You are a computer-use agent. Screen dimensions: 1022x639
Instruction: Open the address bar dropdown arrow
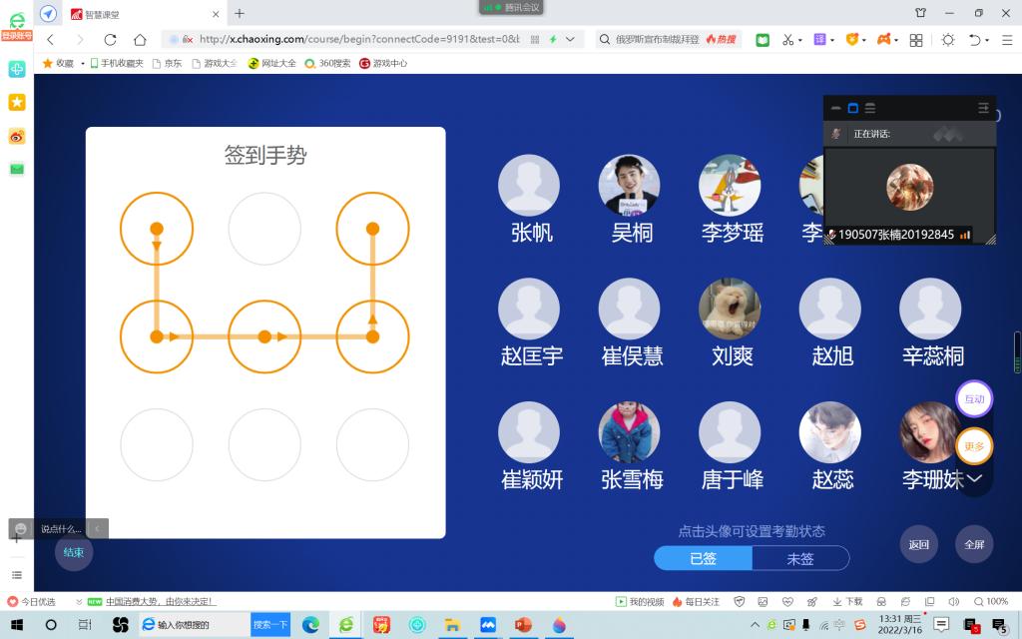tap(570, 39)
